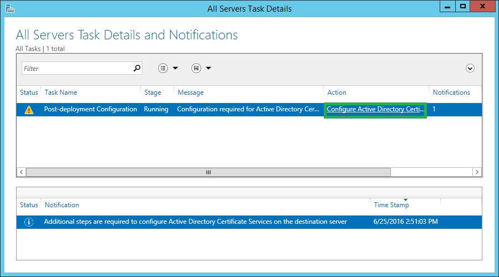
Task: Select the Post-deployment Configuration task row
Action: click(x=90, y=109)
